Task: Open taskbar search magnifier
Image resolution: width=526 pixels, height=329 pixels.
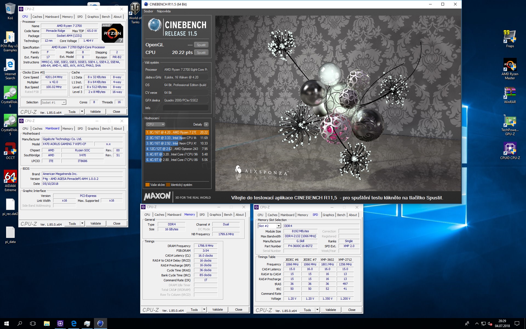Action: click(20, 324)
